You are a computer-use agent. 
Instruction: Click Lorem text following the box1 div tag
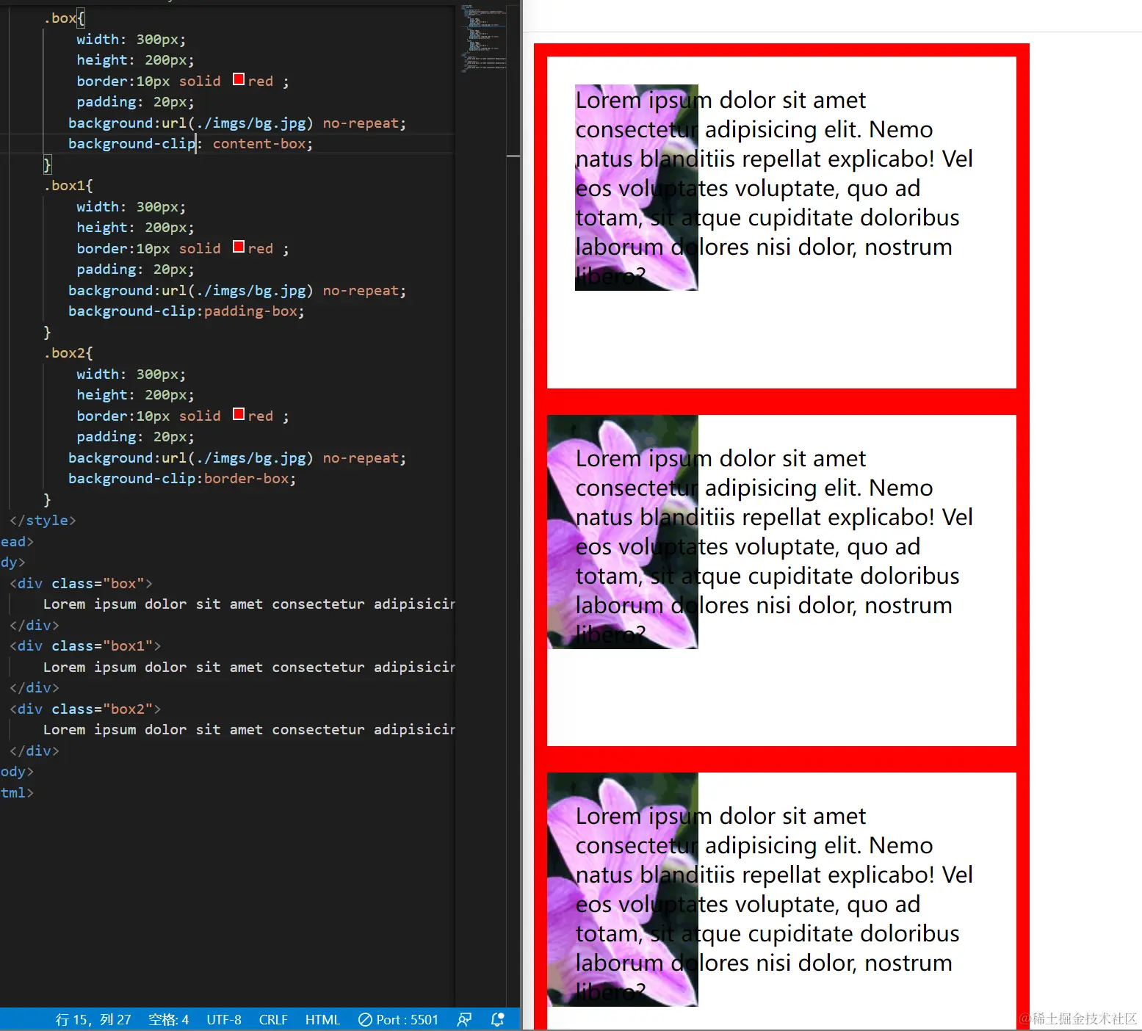(x=249, y=668)
